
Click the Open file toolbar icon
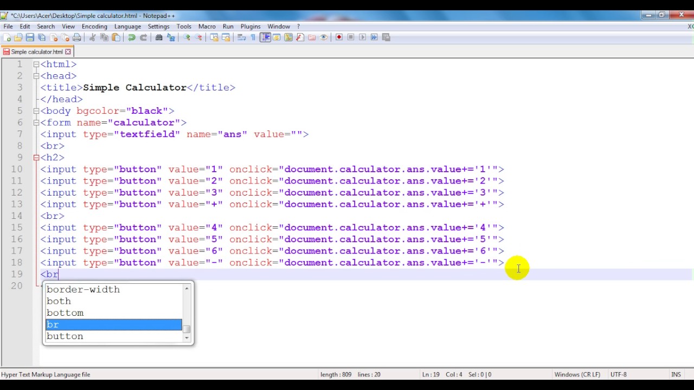18,37
